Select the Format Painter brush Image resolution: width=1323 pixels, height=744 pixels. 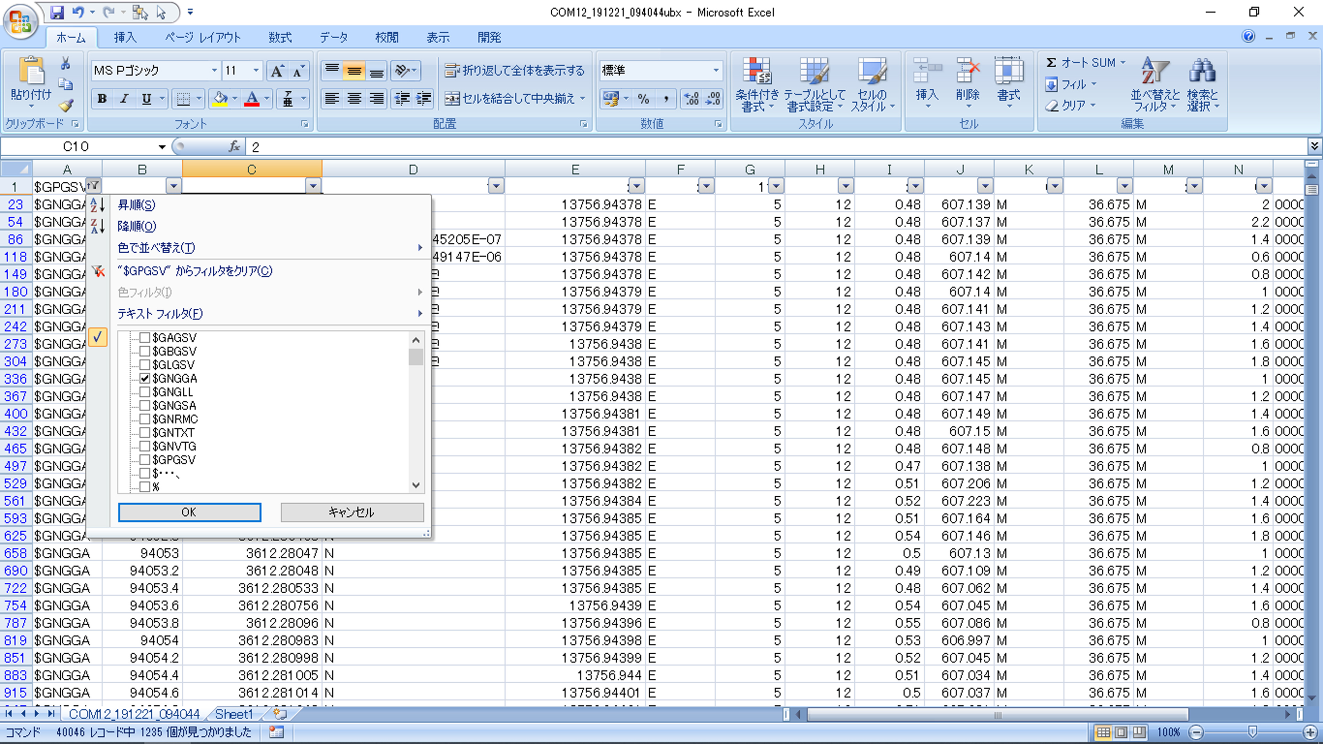[66, 105]
